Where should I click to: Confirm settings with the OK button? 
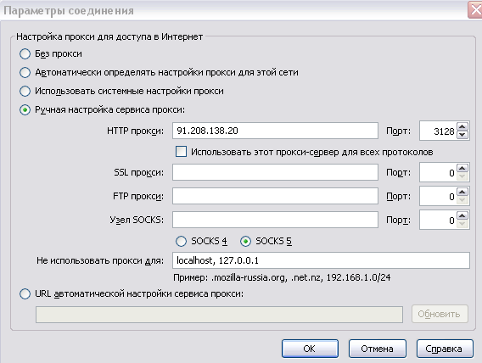click(310, 349)
